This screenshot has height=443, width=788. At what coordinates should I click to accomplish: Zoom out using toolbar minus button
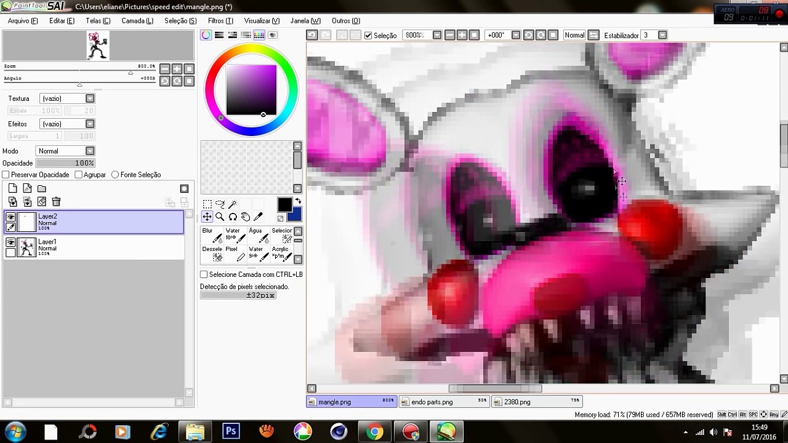(x=450, y=35)
